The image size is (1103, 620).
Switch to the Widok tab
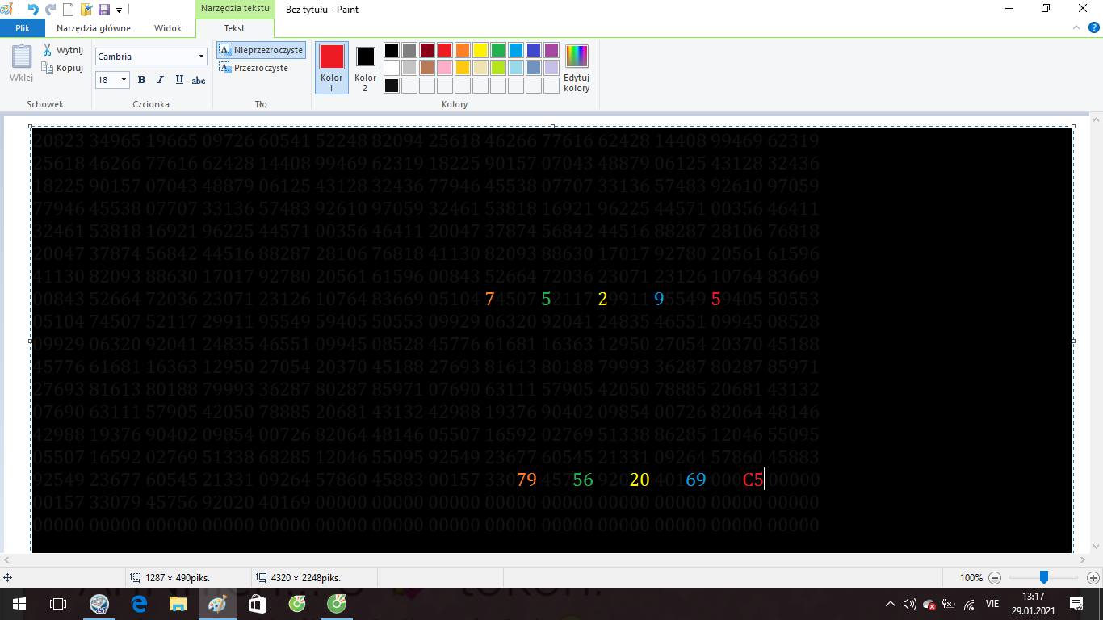168,28
